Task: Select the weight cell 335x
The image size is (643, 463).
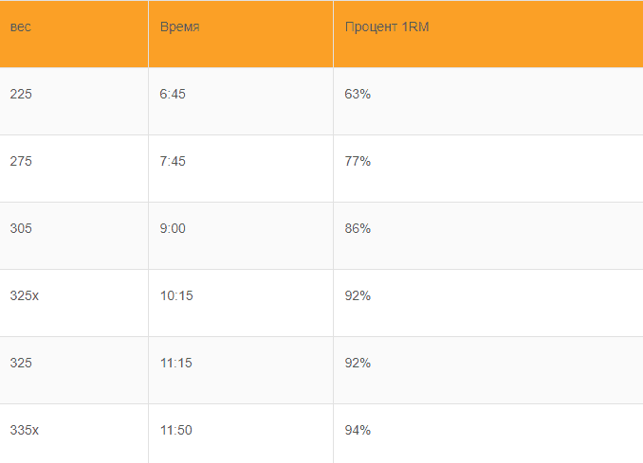Action: point(74,434)
